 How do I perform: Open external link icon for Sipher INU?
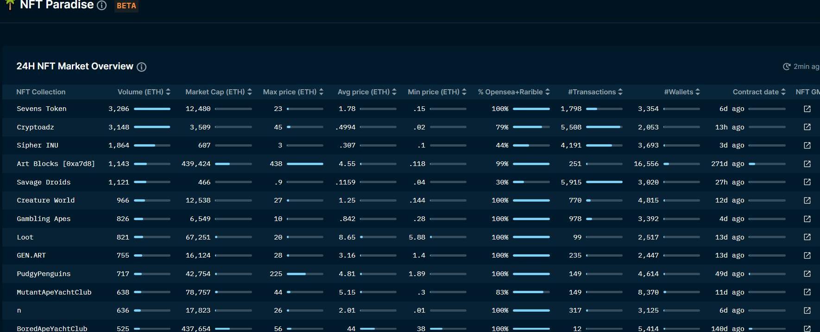[807, 145]
